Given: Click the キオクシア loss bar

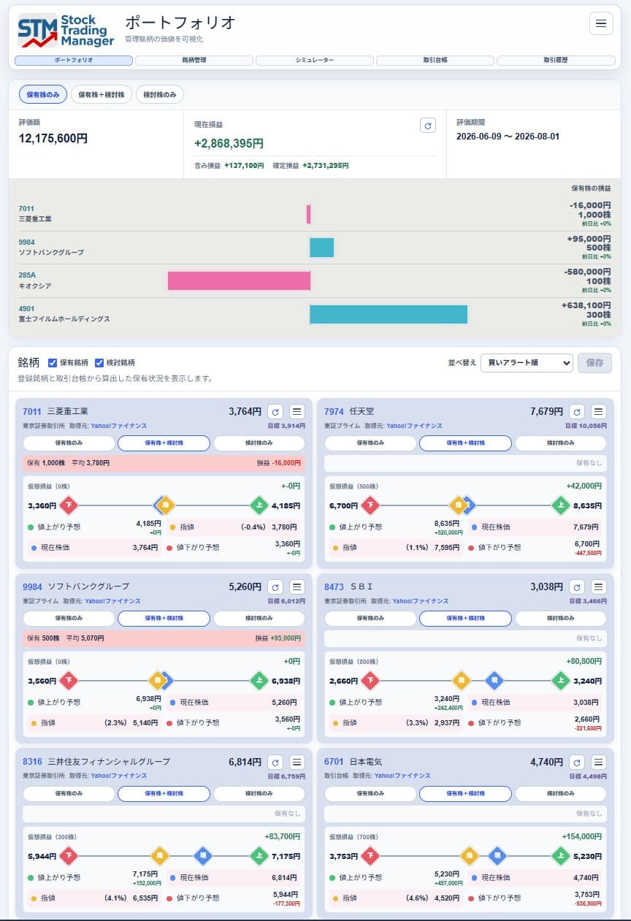Looking at the screenshot, I should (x=239, y=281).
